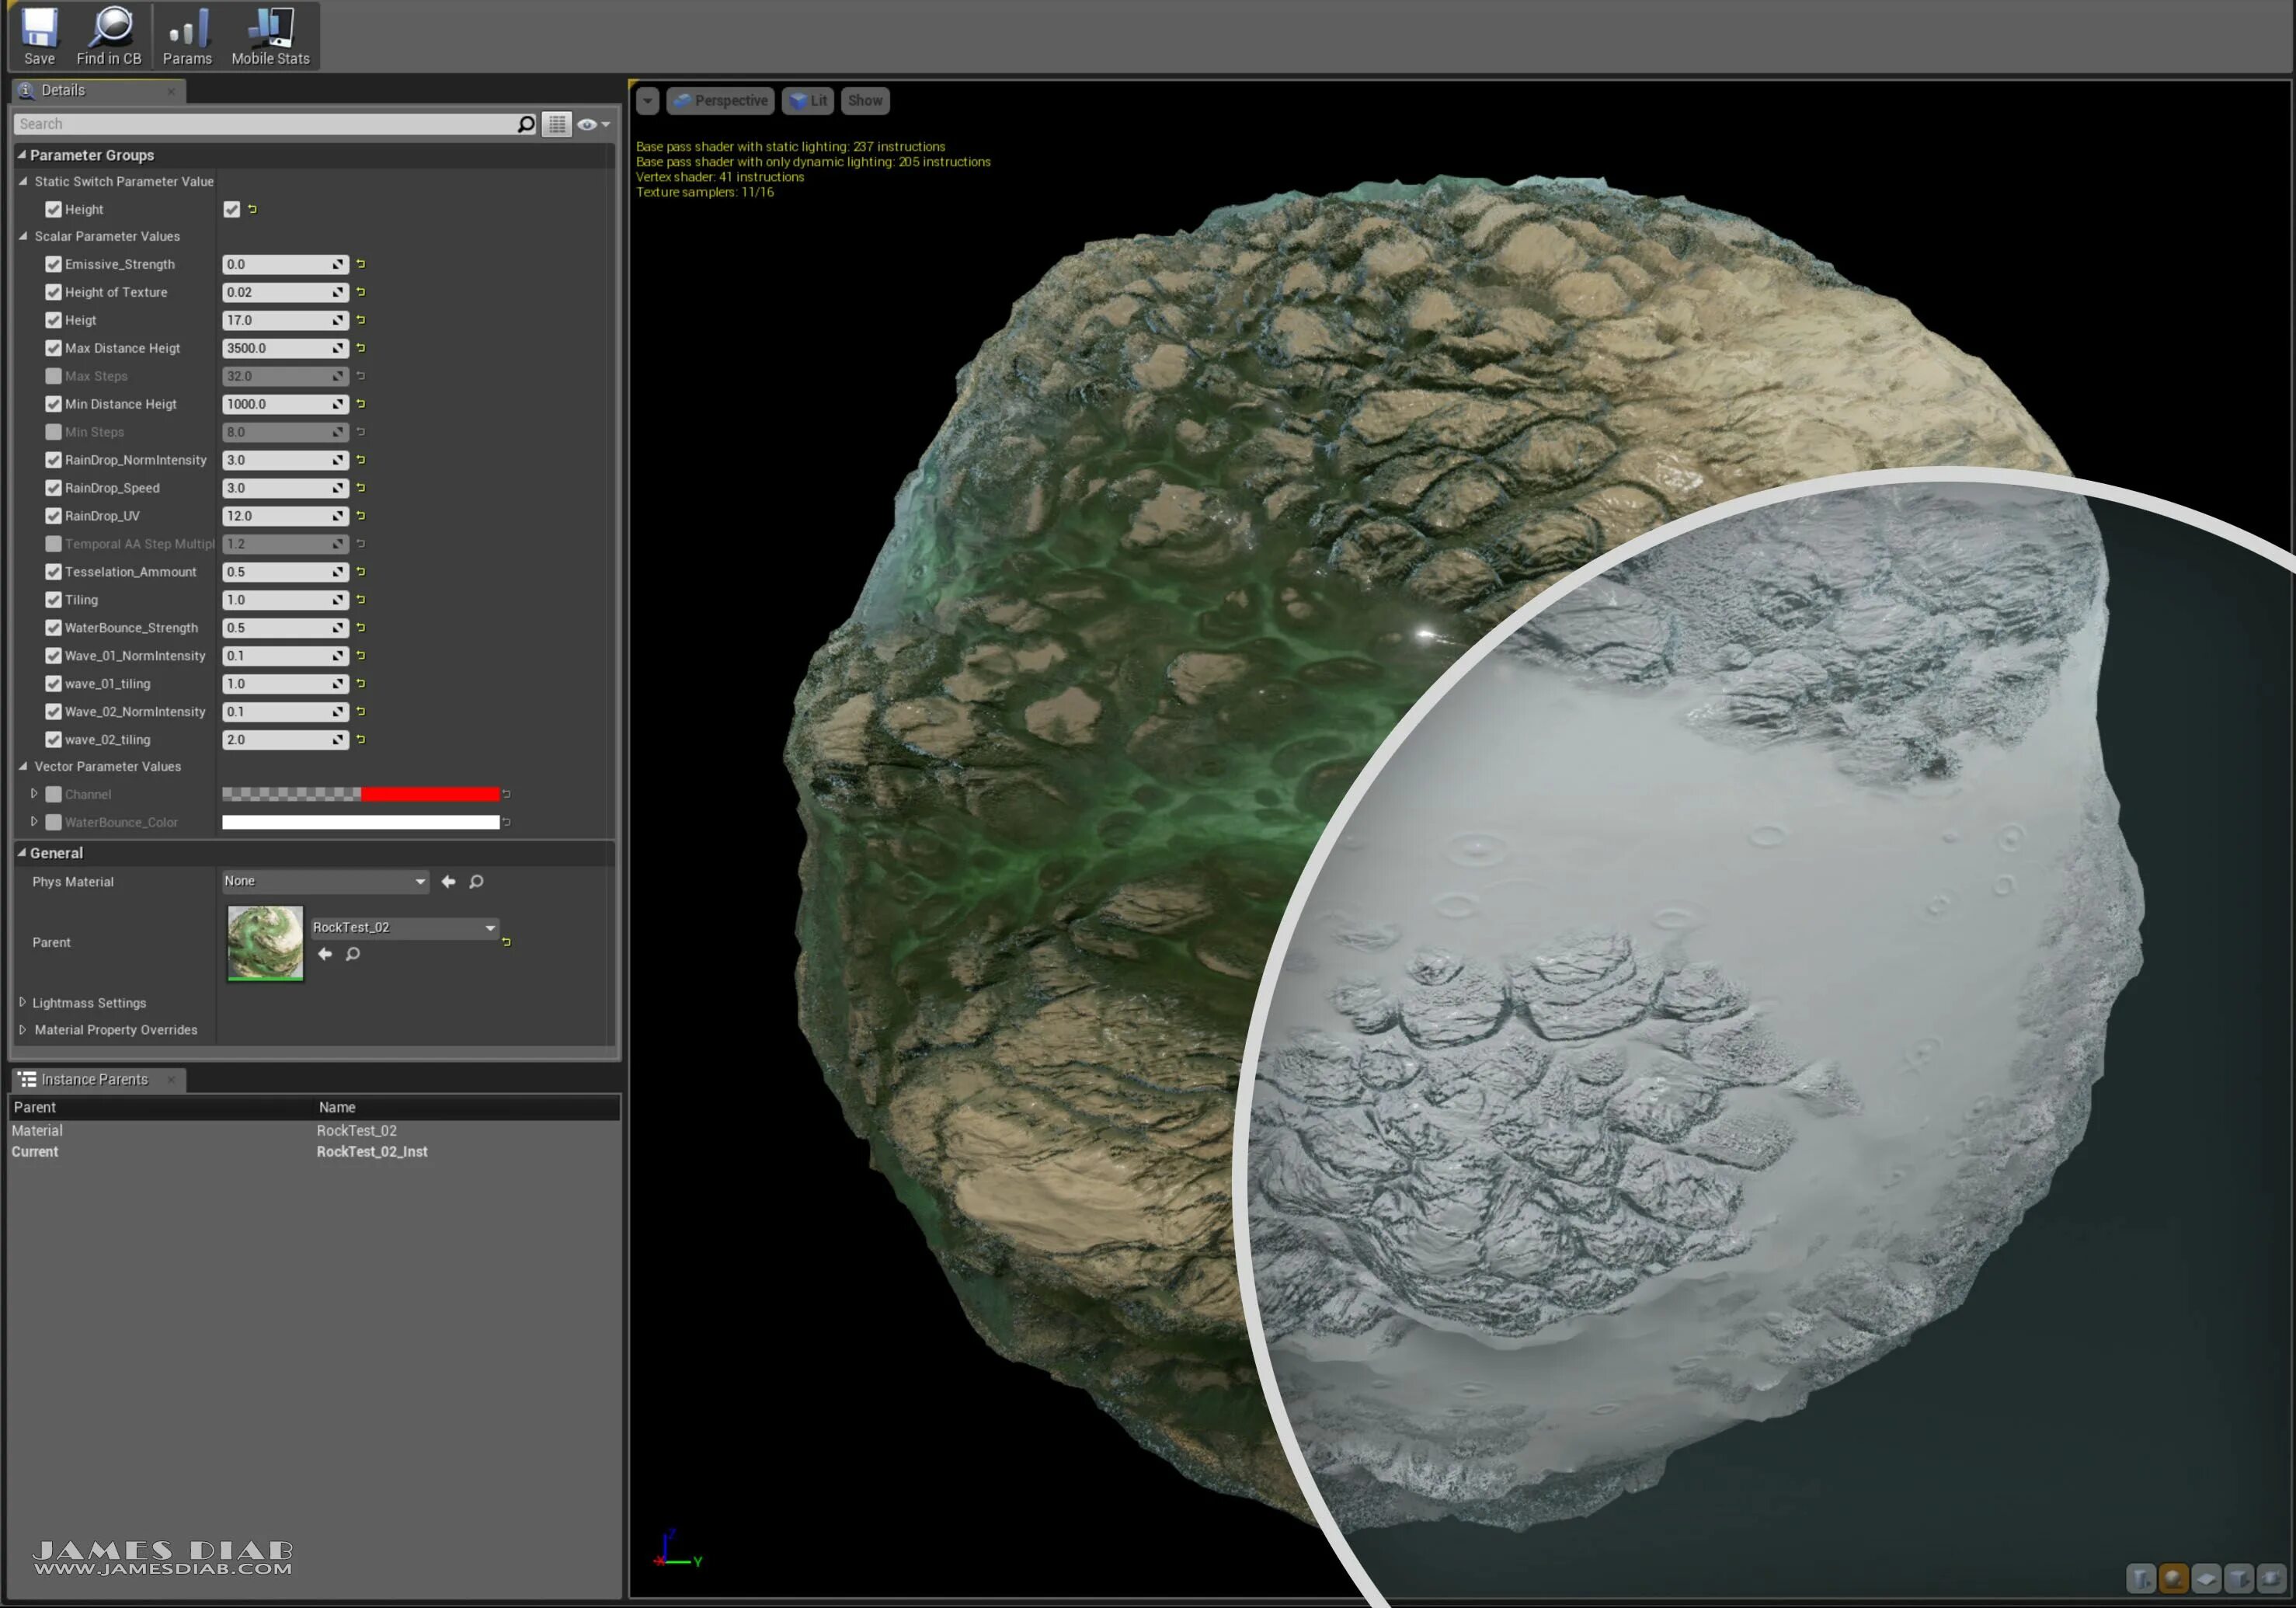Toggle the Height static switch value

tap(232, 209)
